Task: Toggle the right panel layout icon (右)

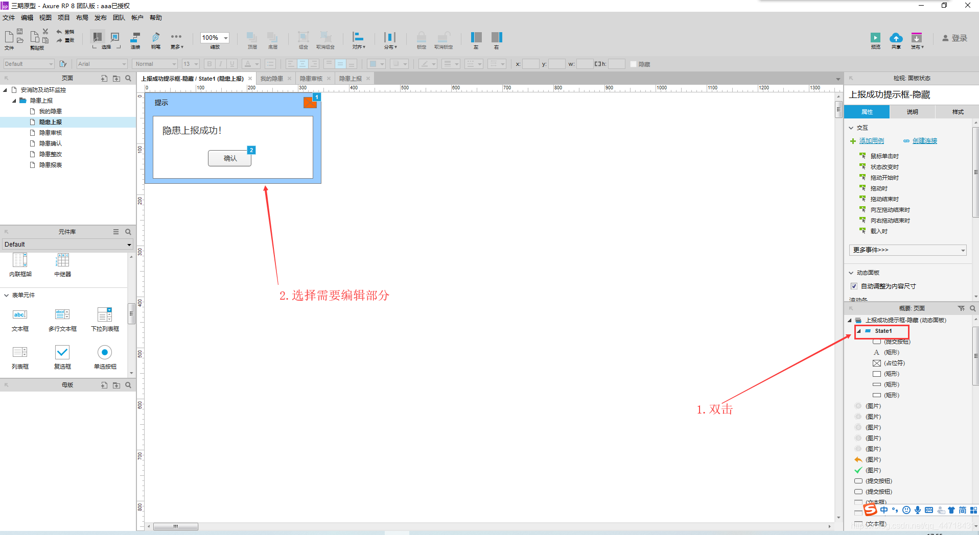Action: [497, 37]
